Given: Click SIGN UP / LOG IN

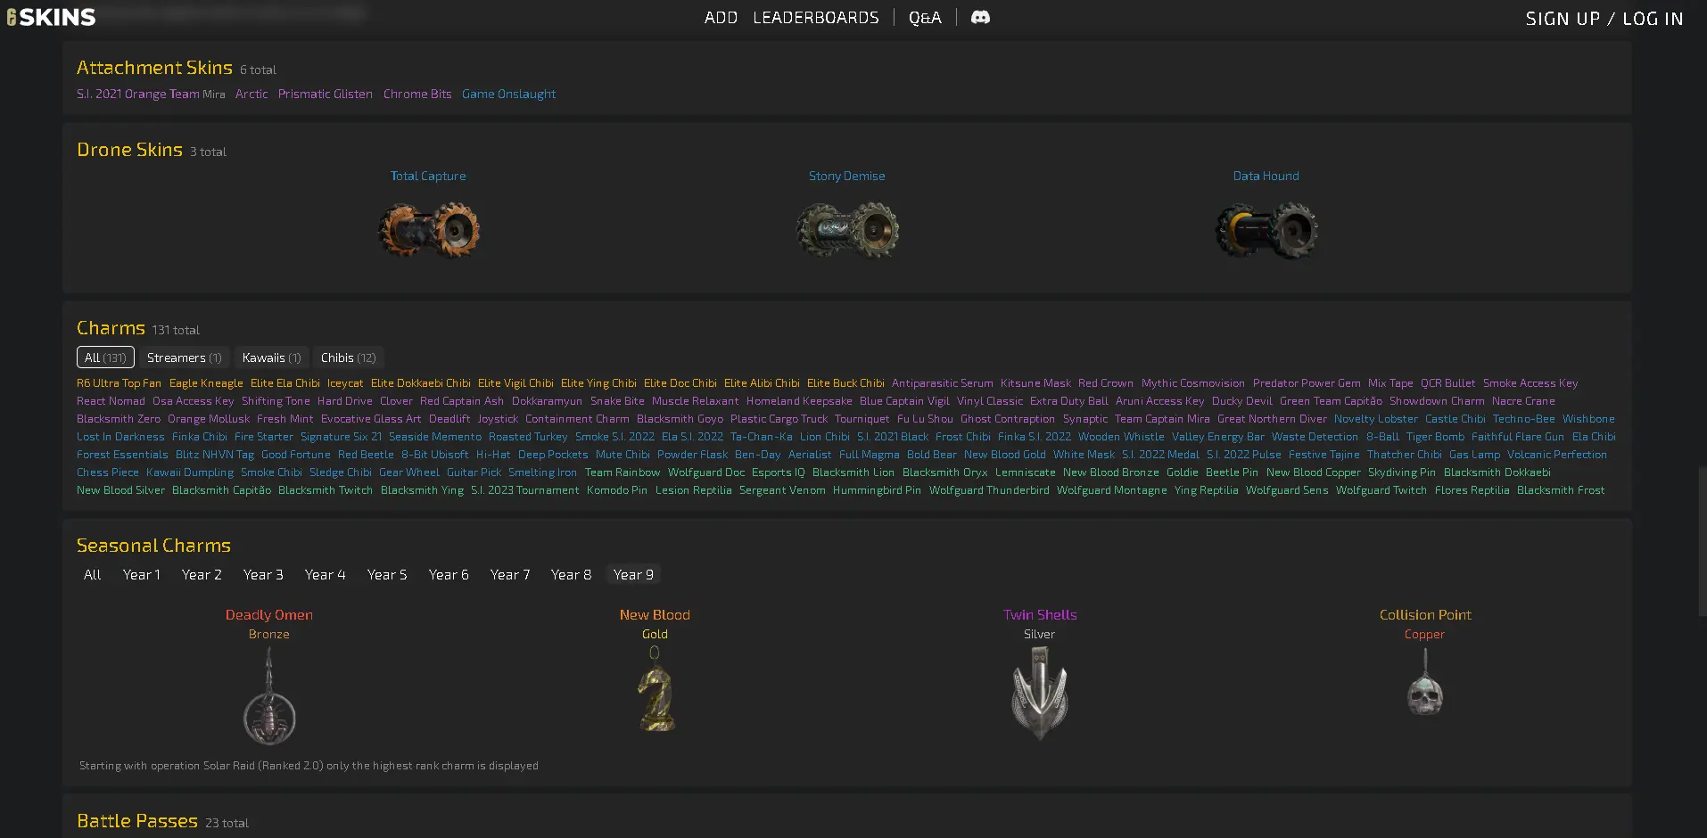Looking at the screenshot, I should (1604, 19).
